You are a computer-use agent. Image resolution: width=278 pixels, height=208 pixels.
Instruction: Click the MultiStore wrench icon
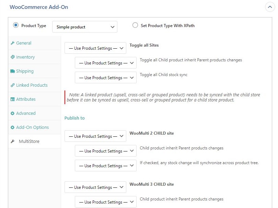[12, 142]
